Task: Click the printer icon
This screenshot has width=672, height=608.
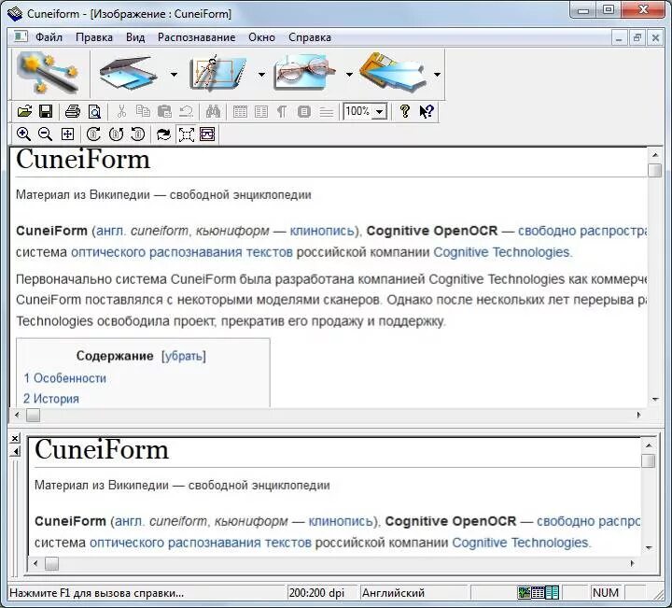Action: [73, 111]
